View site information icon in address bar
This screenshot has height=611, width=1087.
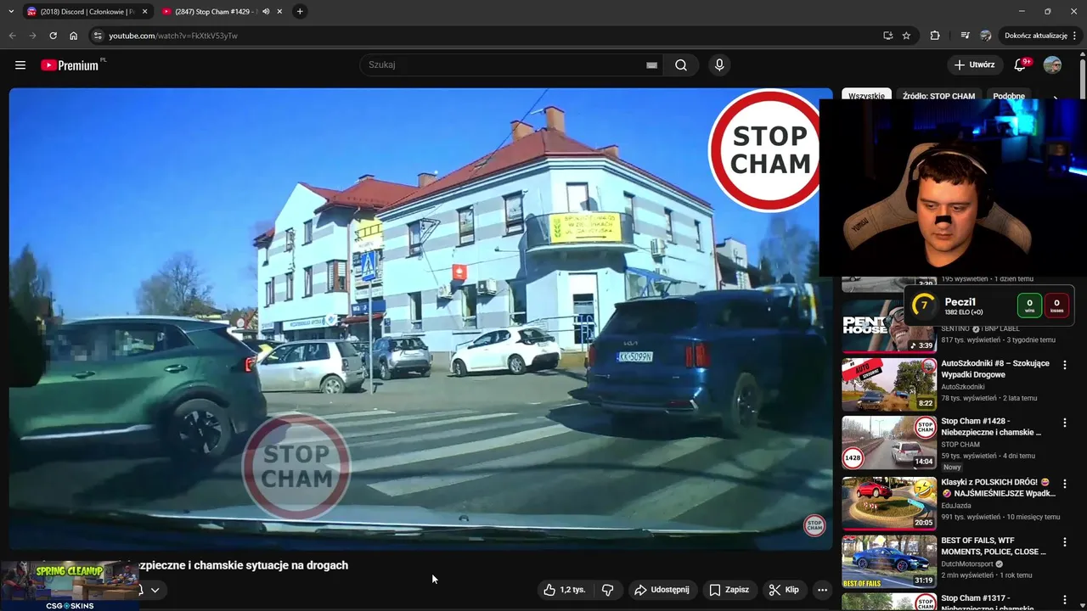[x=98, y=36]
